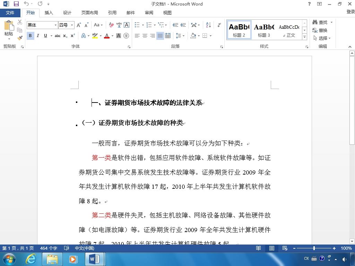Open the font name dropdown showing 黑体
355x266 pixels.
55,25
